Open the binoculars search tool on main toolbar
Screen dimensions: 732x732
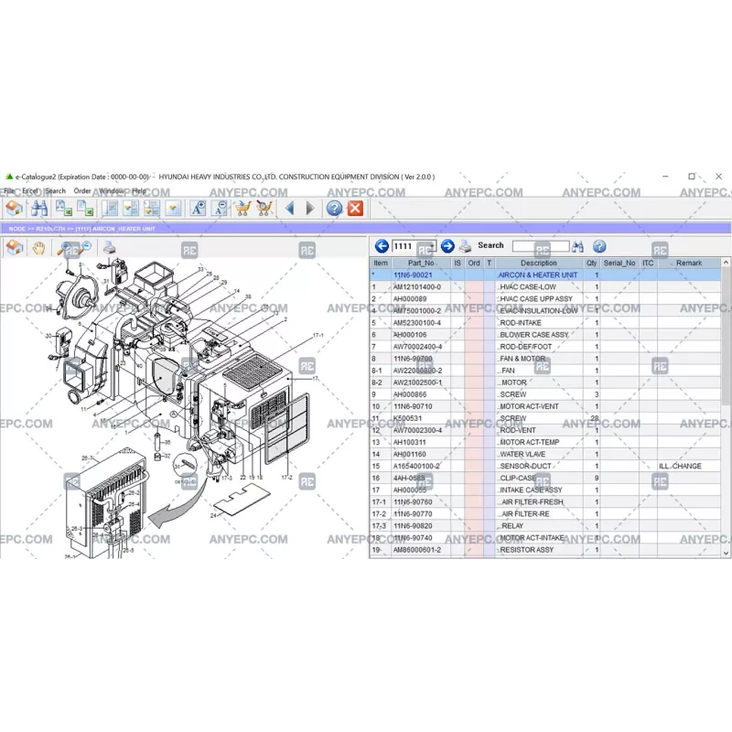40,209
